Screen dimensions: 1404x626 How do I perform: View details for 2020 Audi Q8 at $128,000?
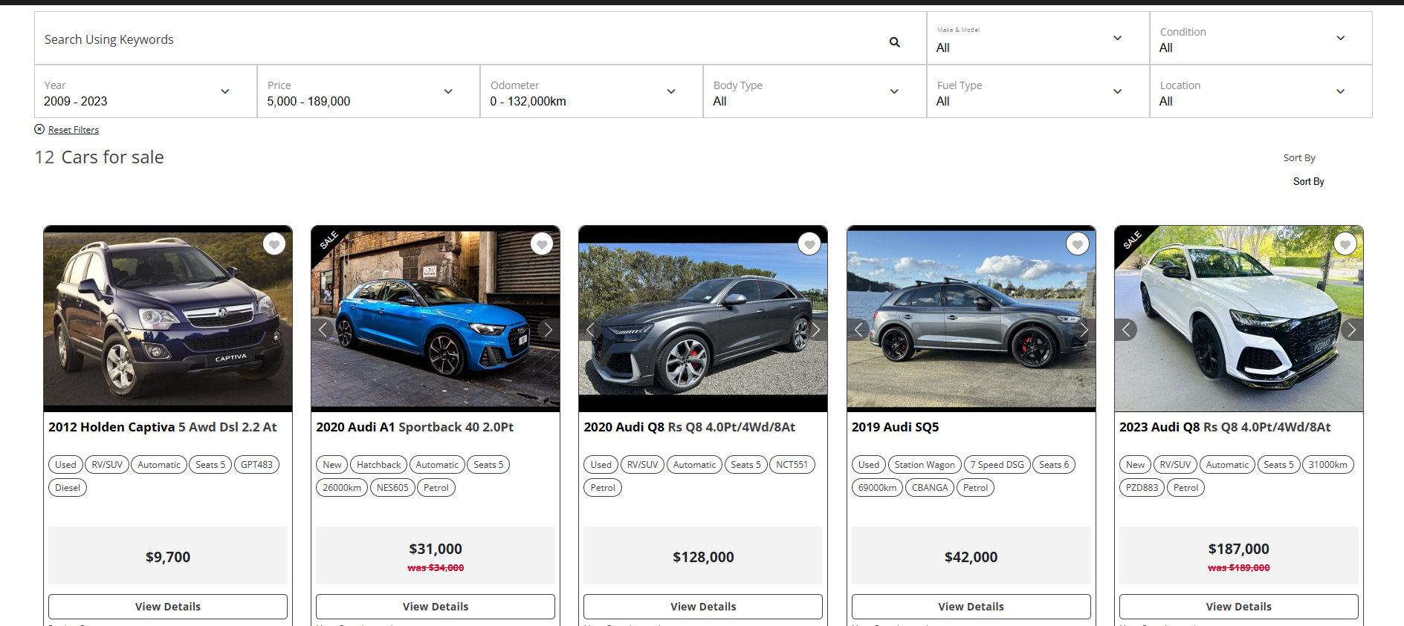coord(702,607)
